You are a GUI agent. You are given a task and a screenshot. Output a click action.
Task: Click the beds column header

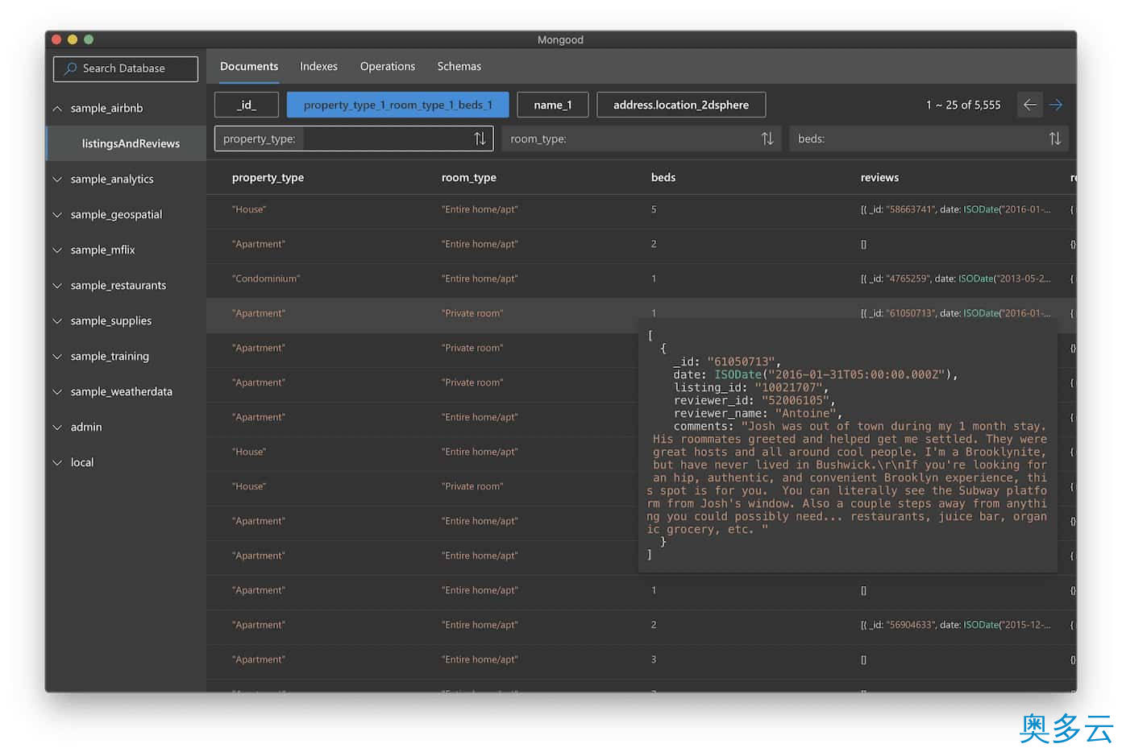(x=663, y=178)
